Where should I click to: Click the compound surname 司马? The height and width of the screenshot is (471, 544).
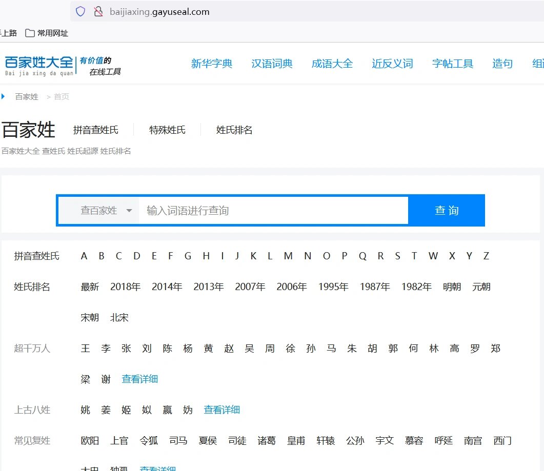178,441
